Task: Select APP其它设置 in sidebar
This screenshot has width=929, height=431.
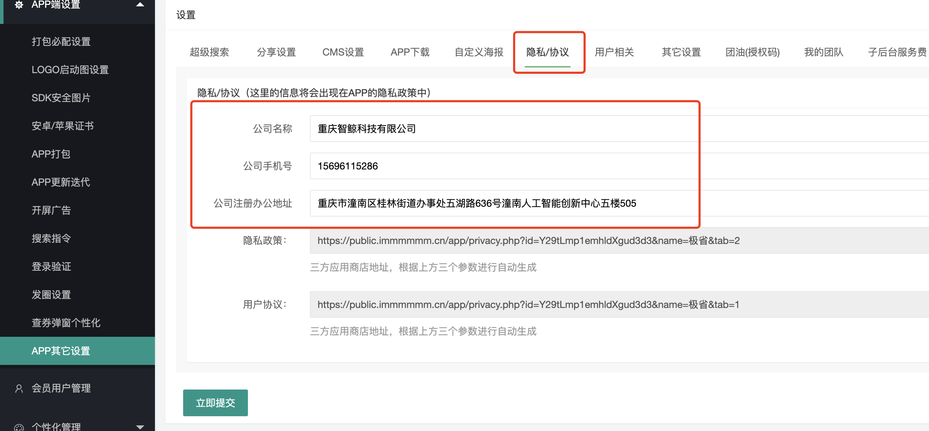Action: pyautogui.click(x=77, y=351)
